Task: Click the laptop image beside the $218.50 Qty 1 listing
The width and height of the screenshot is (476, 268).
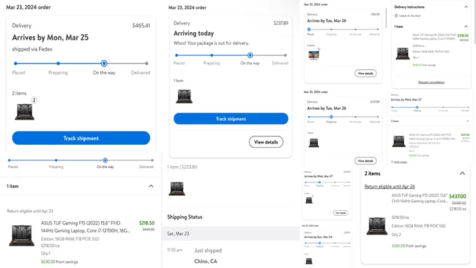Action: (22, 235)
